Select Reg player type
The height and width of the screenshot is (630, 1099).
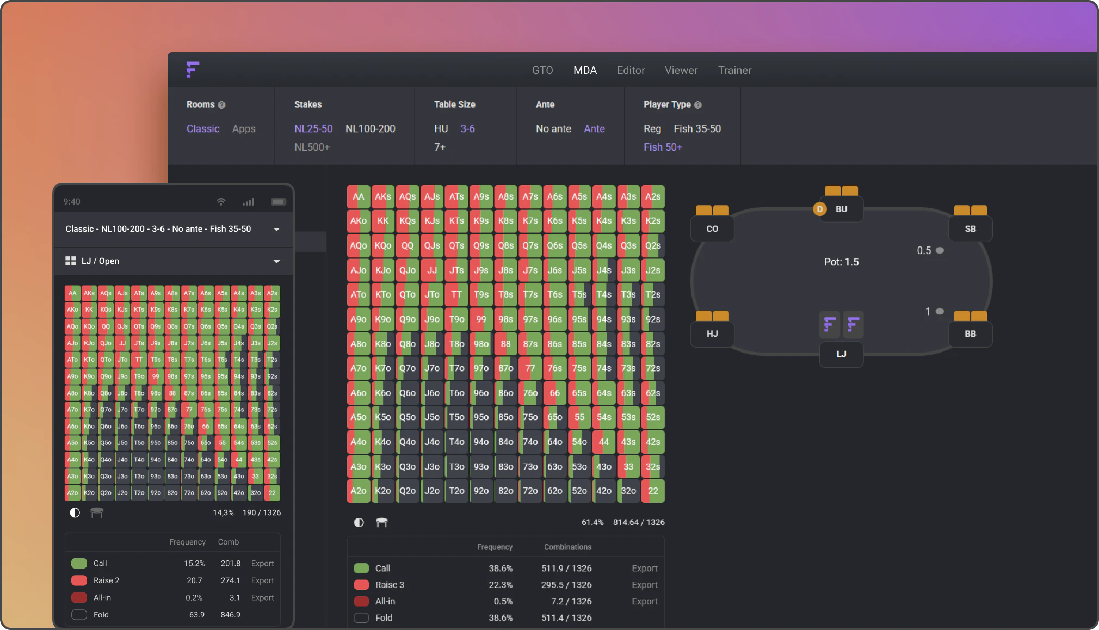[x=652, y=129]
